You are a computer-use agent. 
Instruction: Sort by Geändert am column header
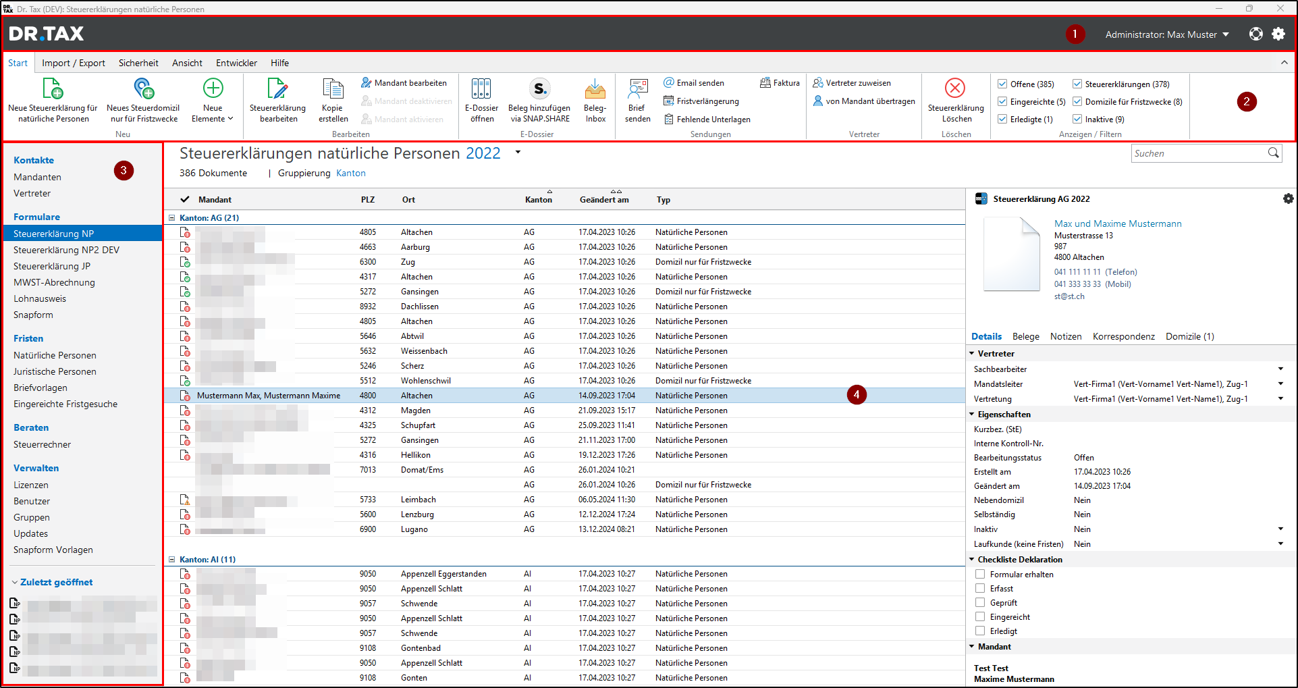604,200
